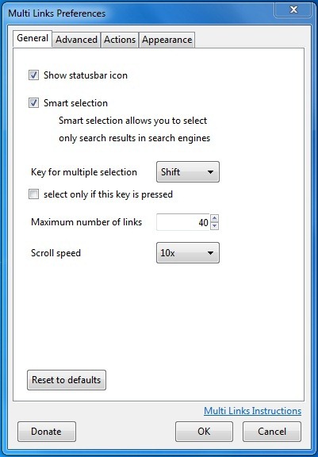Uncheck the Show statusbar icon checkbox
The width and height of the screenshot is (318, 457).
[33, 75]
